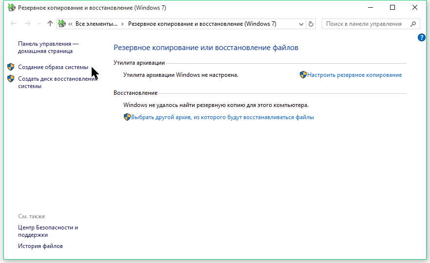The width and height of the screenshot is (430, 263).
Task: Refresh the page using the address bar button
Action: 312,24
